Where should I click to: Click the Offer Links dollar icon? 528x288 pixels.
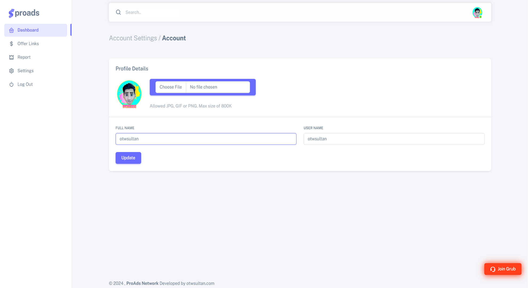pos(11,44)
